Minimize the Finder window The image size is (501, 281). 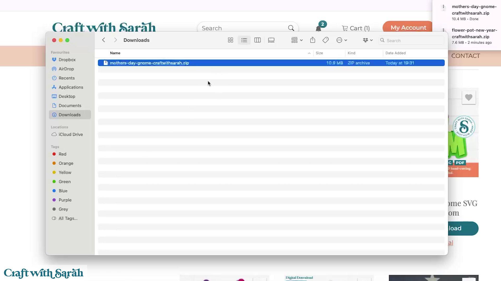(61, 40)
